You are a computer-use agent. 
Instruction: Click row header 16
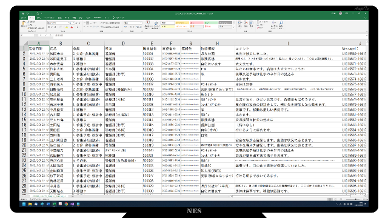(24, 125)
